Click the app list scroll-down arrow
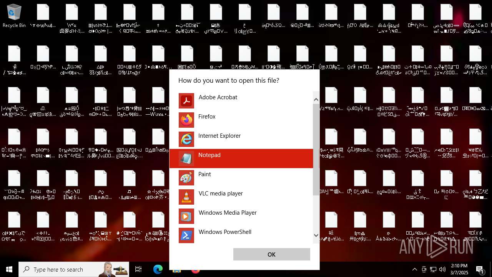 pos(316,235)
